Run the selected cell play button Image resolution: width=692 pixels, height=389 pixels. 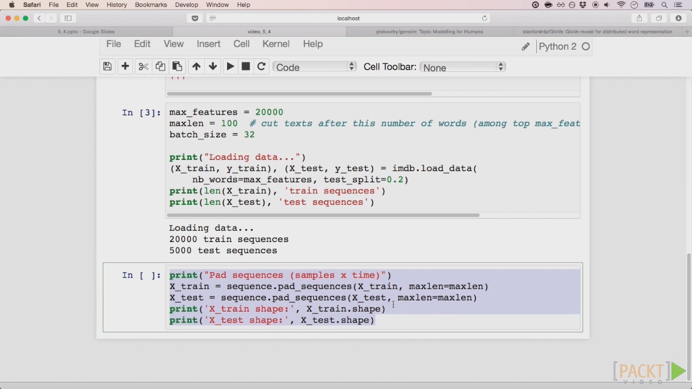[230, 66]
